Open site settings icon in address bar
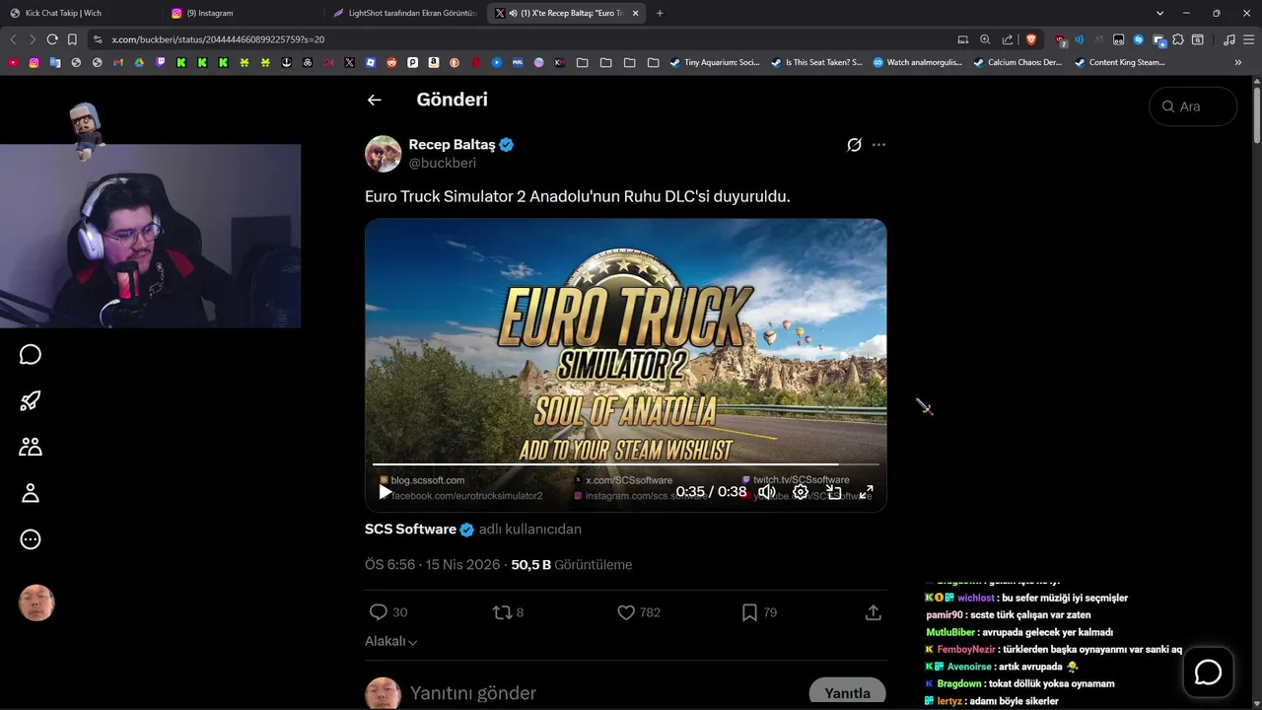 98,39
